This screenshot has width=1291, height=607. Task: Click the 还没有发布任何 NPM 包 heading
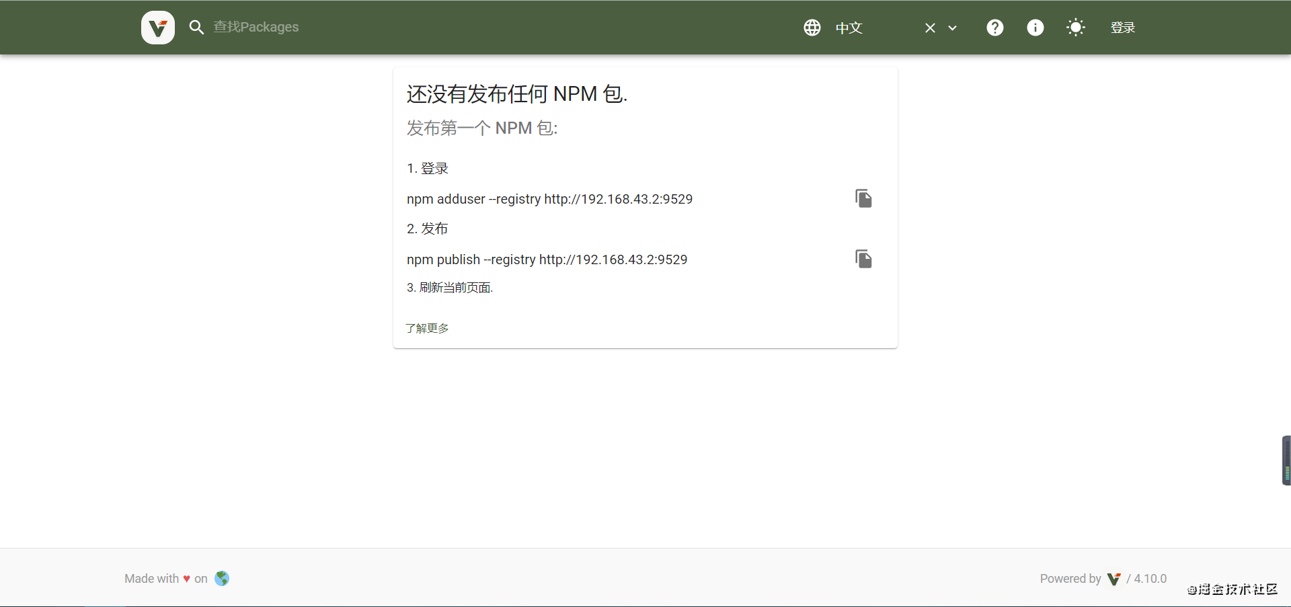click(x=517, y=94)
